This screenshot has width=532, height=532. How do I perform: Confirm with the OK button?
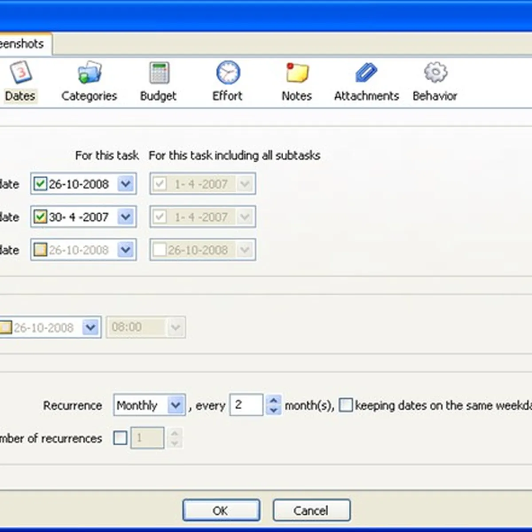click(221, 510)
